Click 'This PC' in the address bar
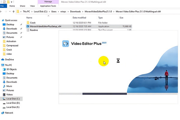The image size is (180, 120). coord(26,11)
